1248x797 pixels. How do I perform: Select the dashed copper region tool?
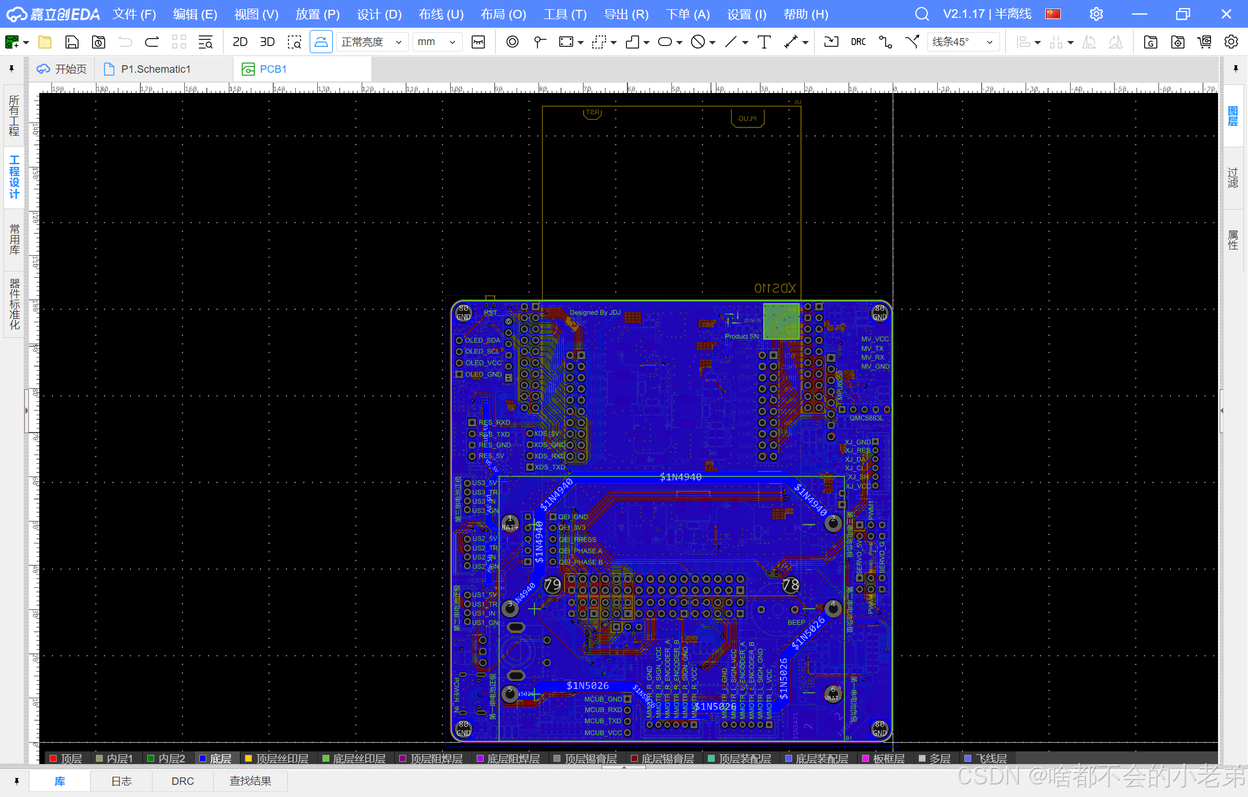tap(599, 42)
